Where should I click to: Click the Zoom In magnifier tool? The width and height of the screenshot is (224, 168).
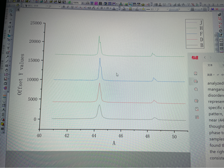click(11, 15)
